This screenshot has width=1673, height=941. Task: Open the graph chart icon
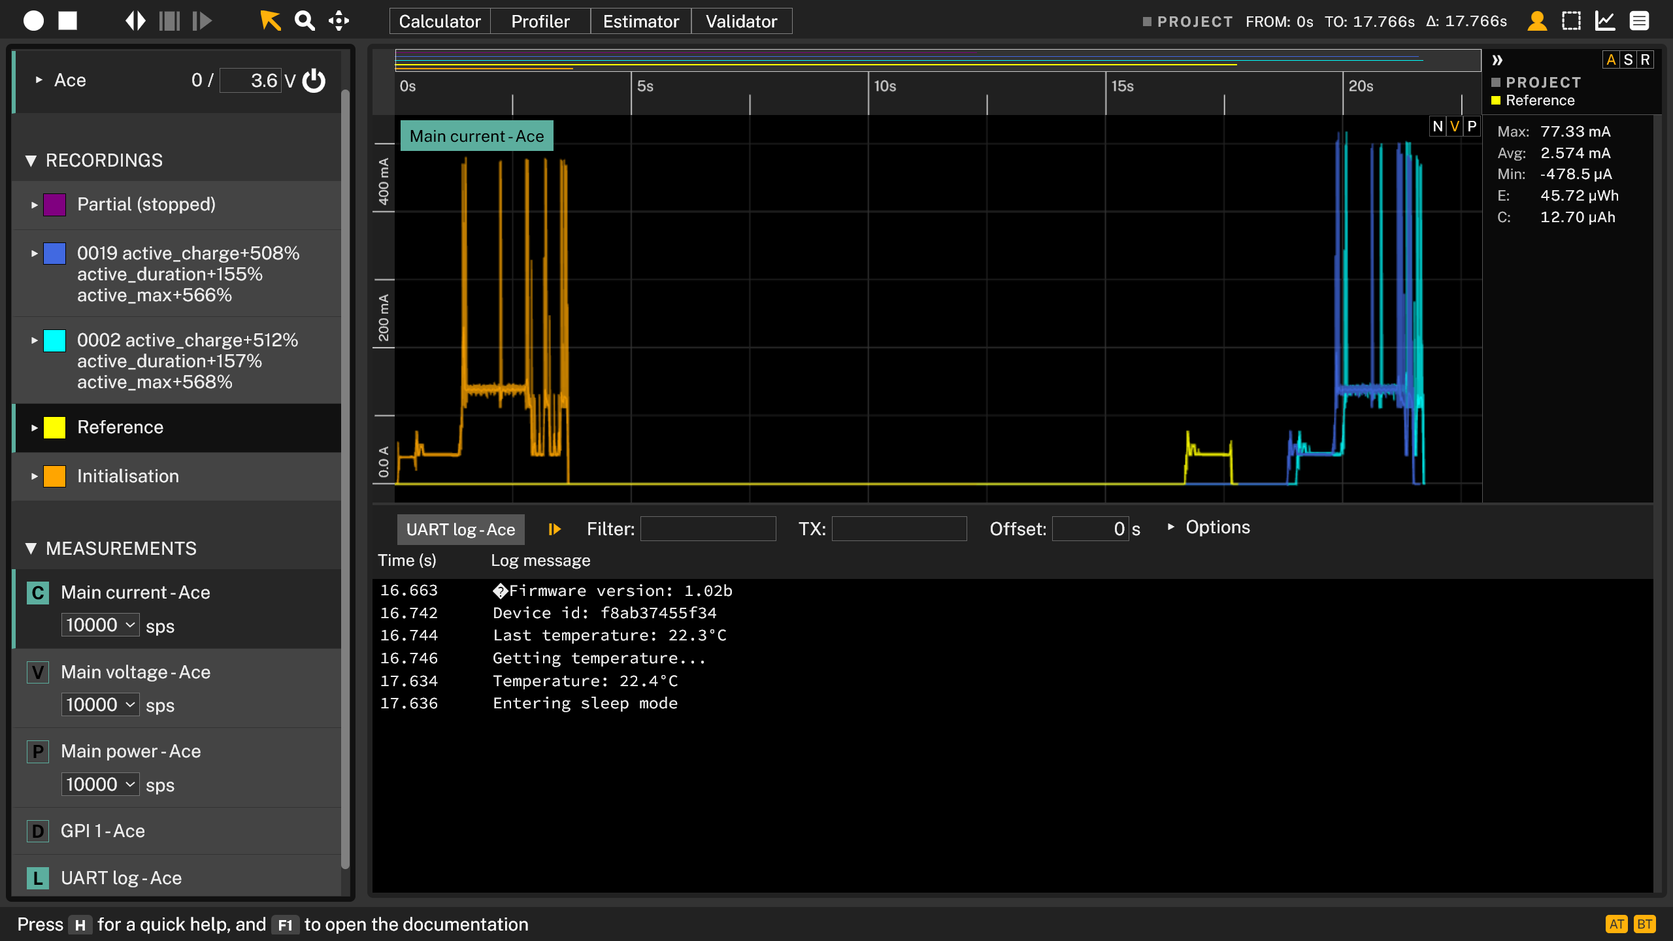pos(1605,21)
